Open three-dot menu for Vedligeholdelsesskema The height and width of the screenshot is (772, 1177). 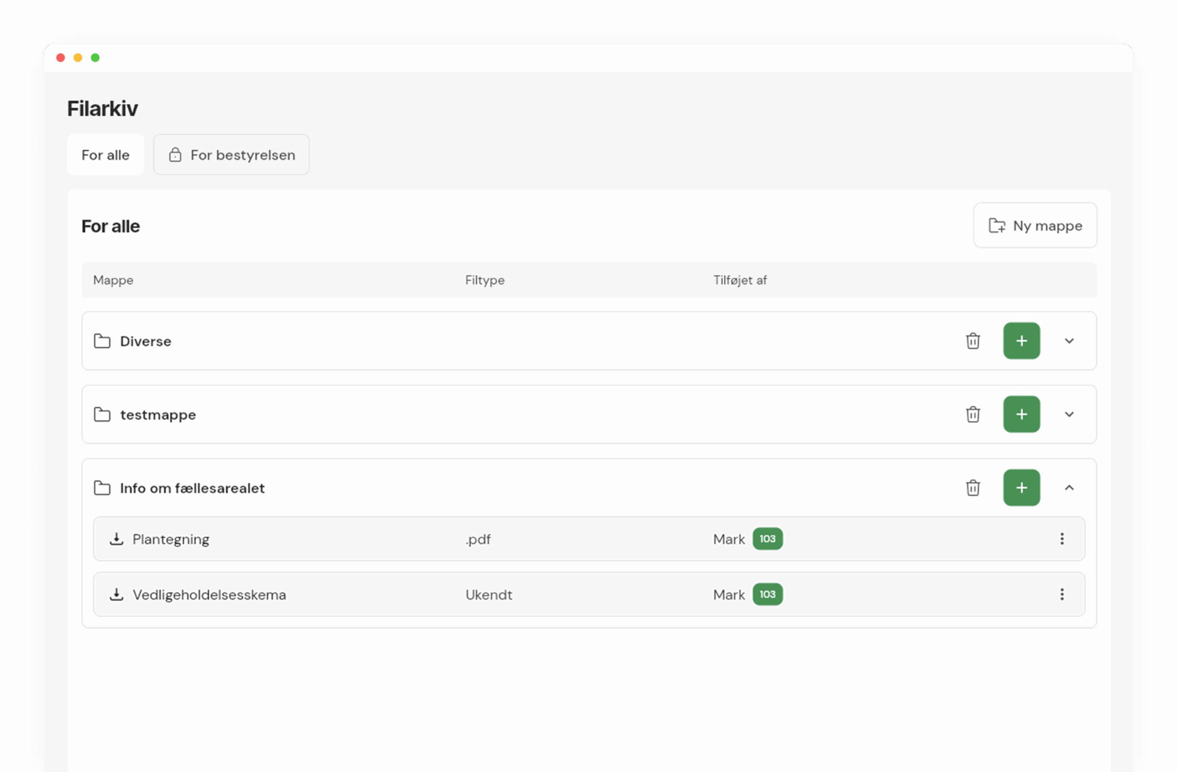tap(1061, 595)
